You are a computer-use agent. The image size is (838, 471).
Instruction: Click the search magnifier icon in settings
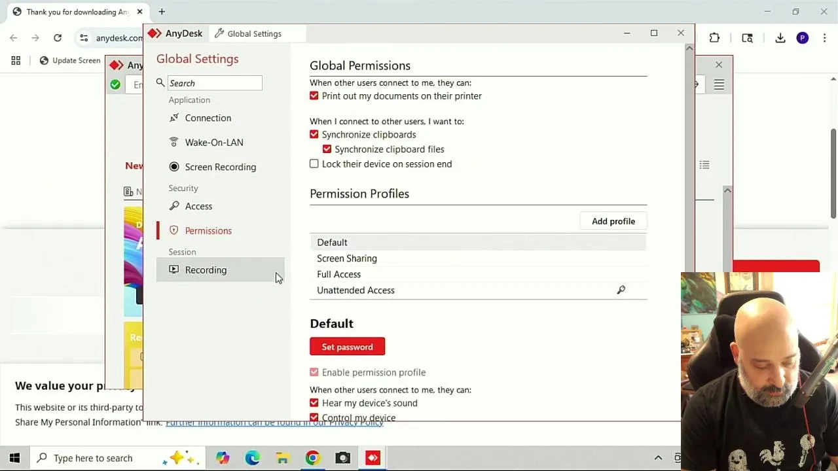point(160,82)
